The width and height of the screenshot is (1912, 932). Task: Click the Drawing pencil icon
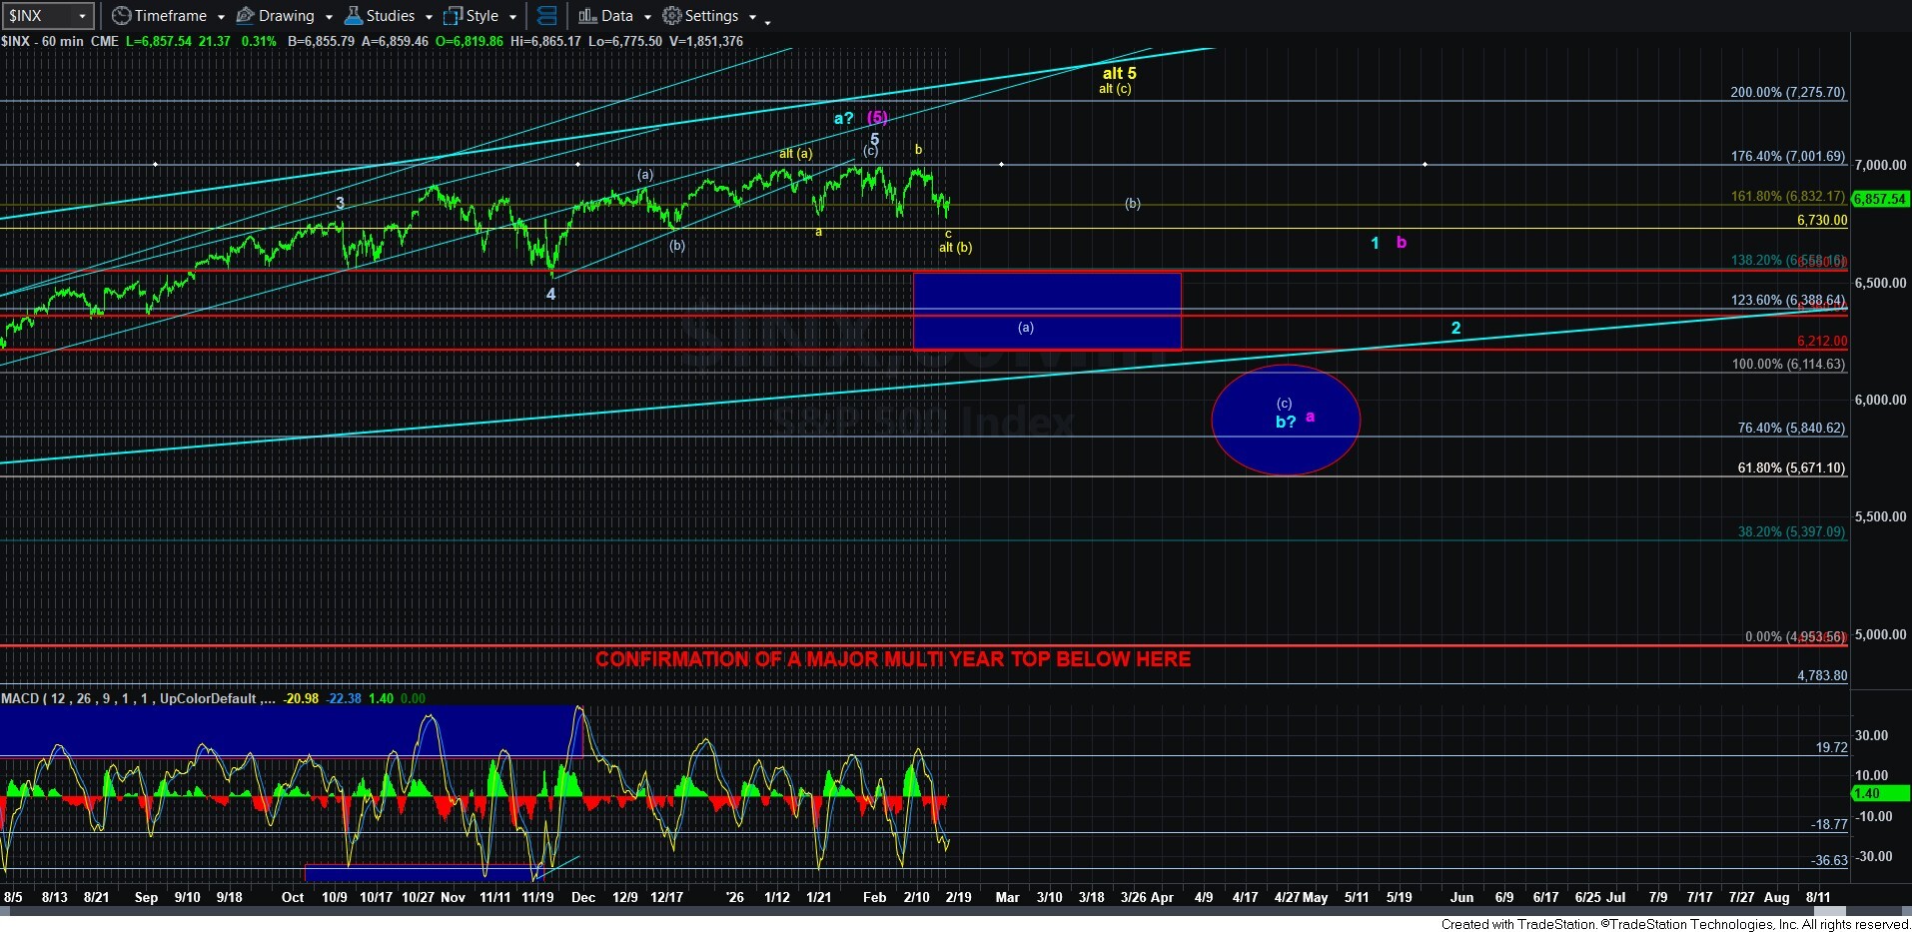(245, 16)
